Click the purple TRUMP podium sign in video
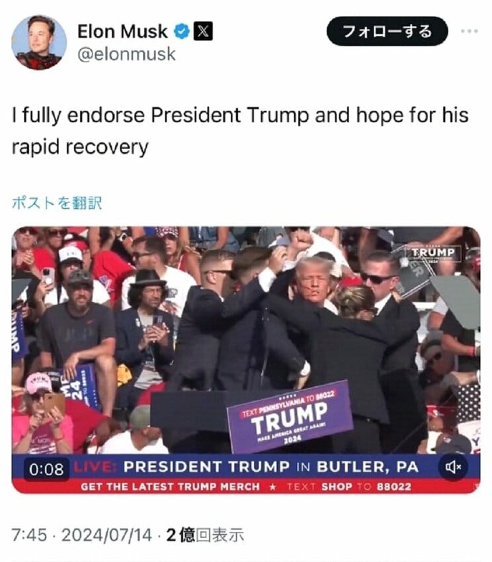This screenshot has width=492, height=562. 290,416
